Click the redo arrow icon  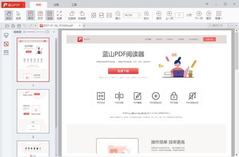pyautogui.click(x=31, y=26)
